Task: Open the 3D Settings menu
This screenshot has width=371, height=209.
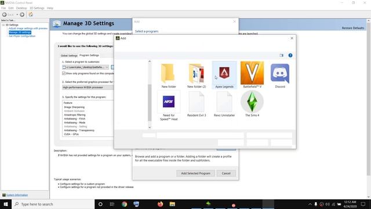Action: pyautogui.click(x=37, y=8)
